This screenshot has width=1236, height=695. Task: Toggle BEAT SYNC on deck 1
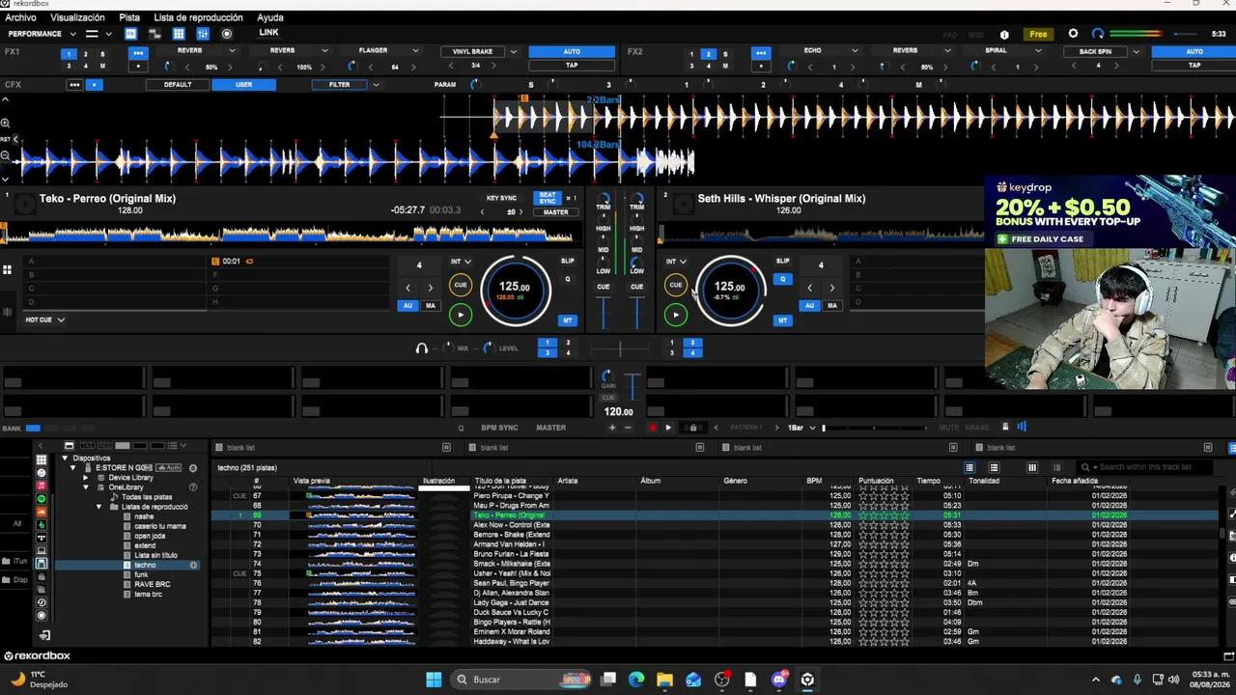(548, 198)
